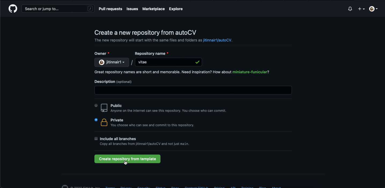Click the Public repository book icon
Image resolution: width=385 pixels, height=188 pixels.
[104, 108]
